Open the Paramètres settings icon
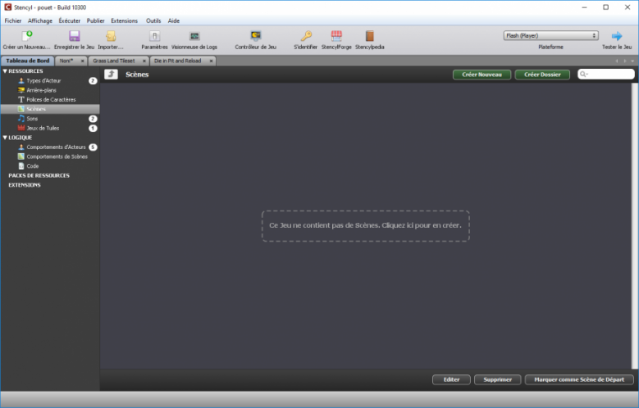The width and height of the screenshot is (639, 408). click(x=154, y=36)
